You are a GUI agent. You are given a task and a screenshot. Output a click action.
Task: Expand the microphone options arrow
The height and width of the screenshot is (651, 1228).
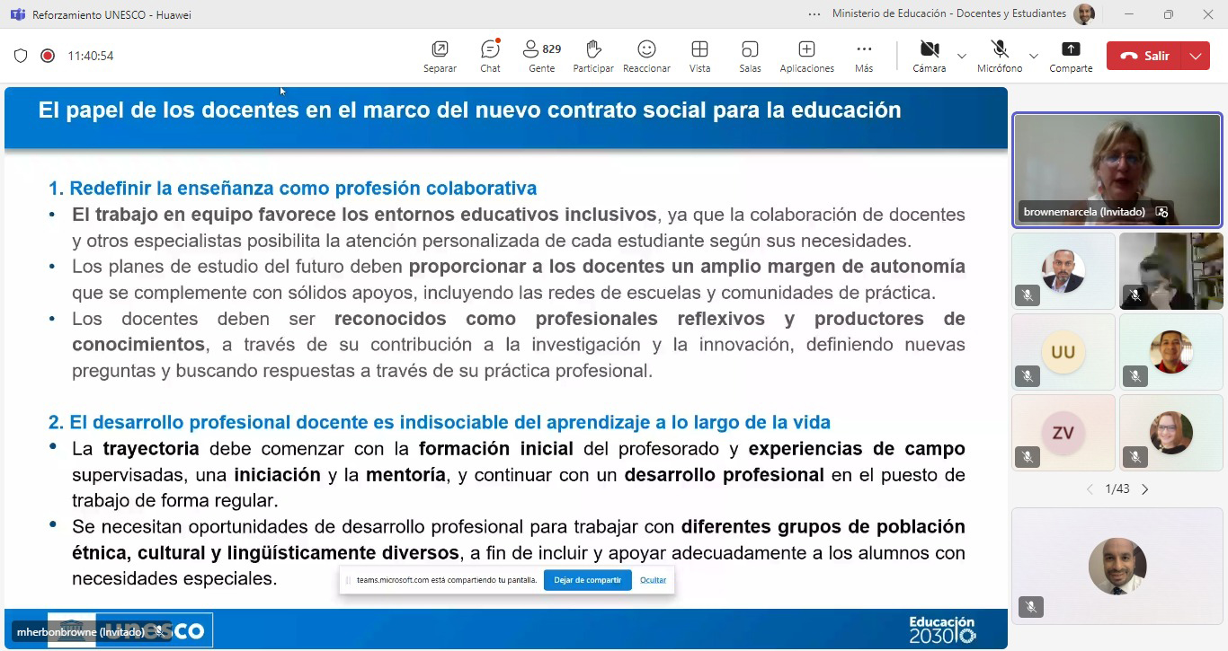(1034, 56)
